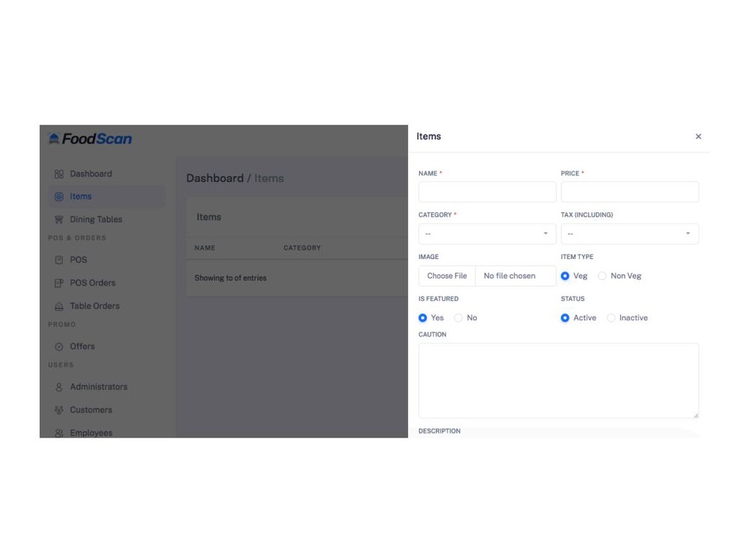
Task: Click the Table Orders icon
Action: tap(59, 306)
